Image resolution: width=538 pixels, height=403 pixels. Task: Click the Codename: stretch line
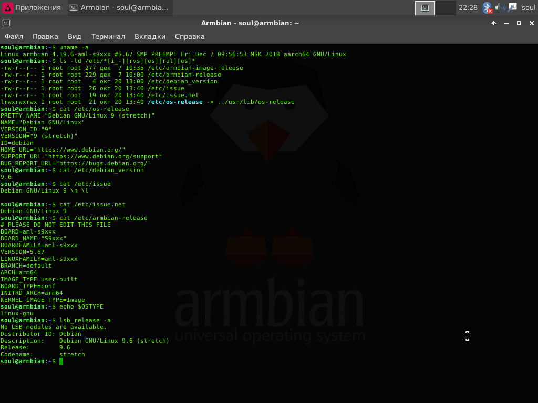[43, 354]
